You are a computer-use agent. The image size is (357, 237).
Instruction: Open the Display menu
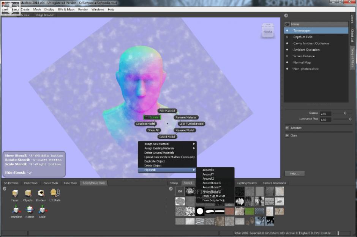[x=49, y=9]
